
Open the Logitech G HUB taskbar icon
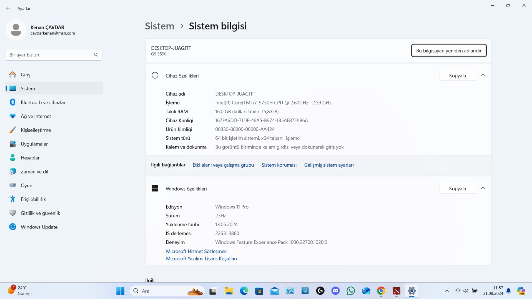point(320,291)
